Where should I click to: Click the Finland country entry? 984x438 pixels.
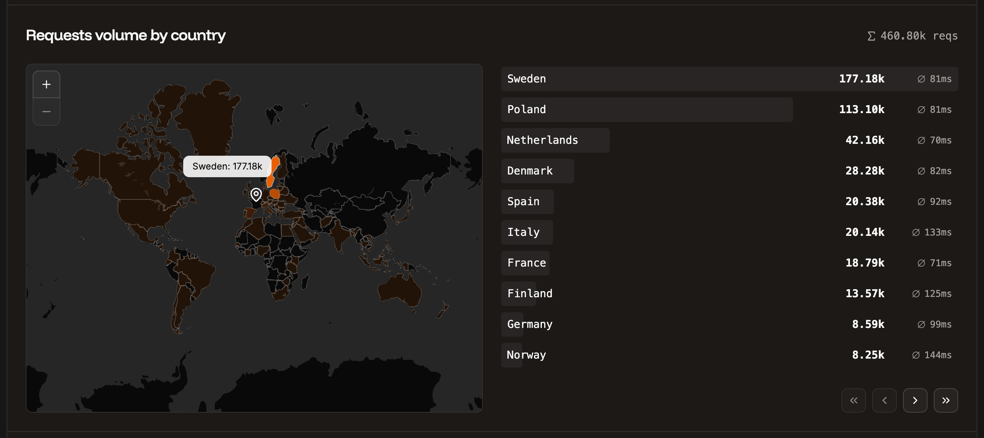coord(530,293)
